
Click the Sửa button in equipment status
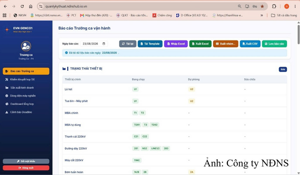coord(283,69)
